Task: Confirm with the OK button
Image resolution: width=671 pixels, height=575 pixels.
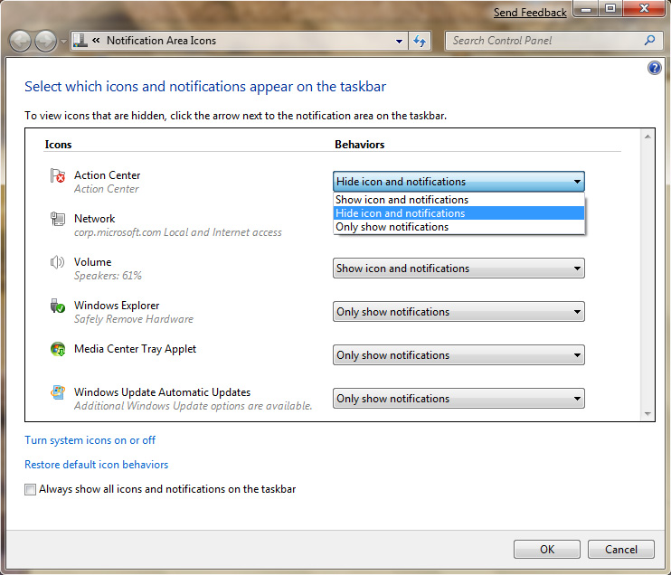Action: tap(547, 550)
